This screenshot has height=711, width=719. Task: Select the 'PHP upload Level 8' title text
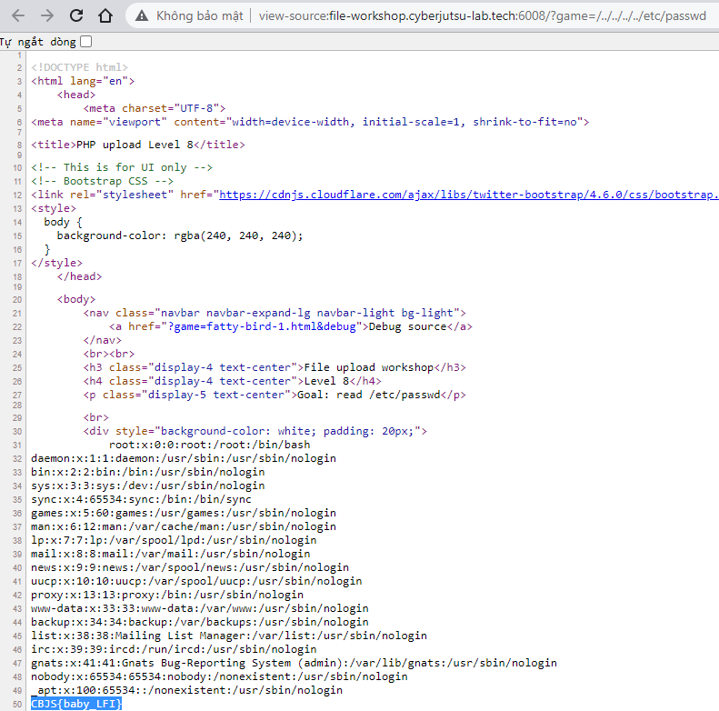pos(135,145)
